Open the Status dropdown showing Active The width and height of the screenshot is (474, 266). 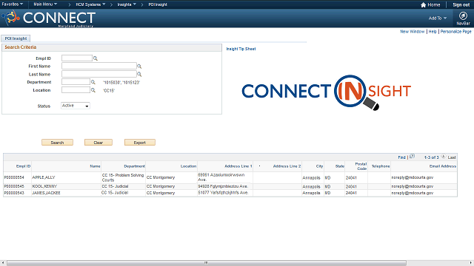[x=76, y=106]
